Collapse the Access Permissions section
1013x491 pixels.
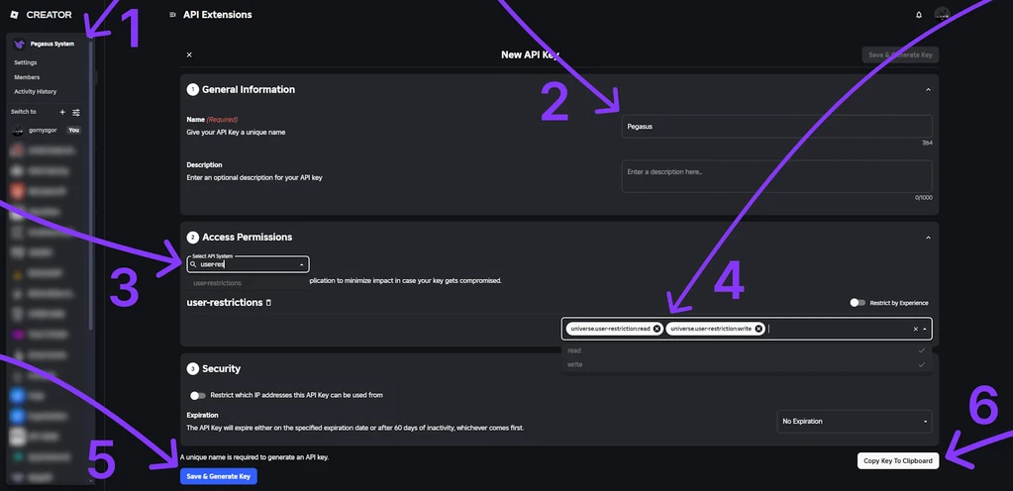[x=928, y=238]
